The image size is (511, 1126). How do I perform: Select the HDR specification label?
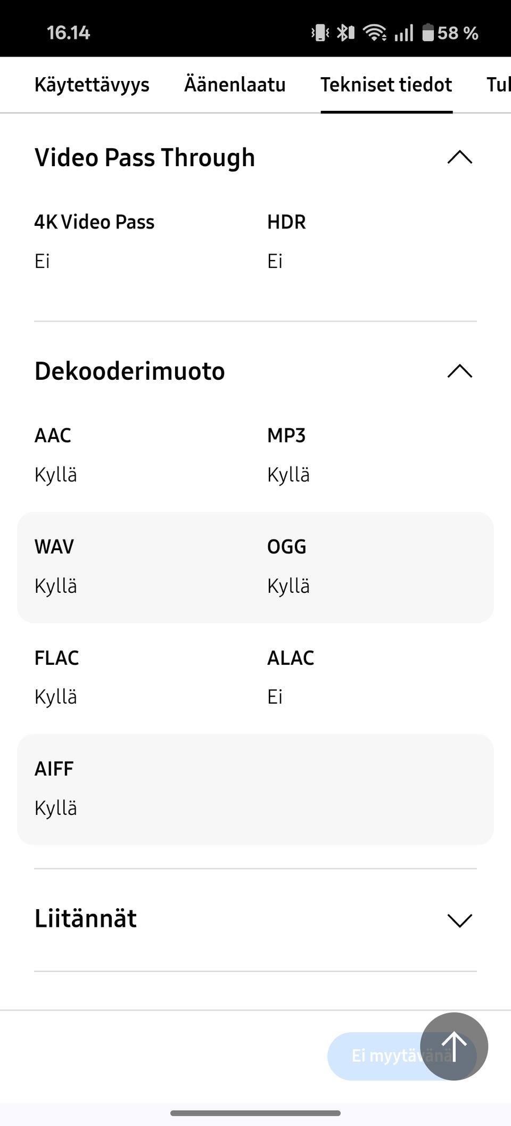[286, 222]
